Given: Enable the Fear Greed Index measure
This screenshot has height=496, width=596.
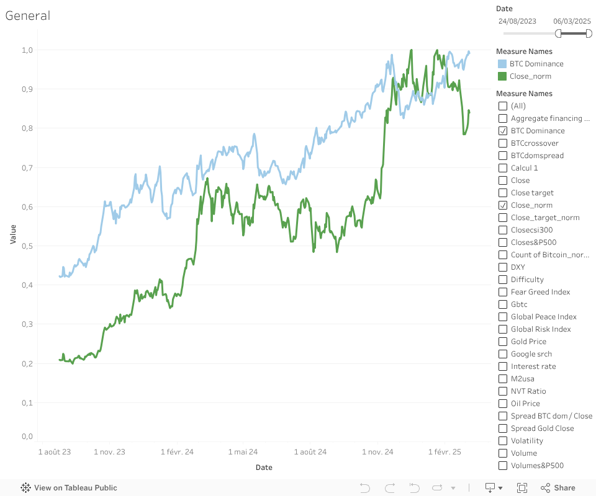Looking at the screenshot, I should (x=503, y=292).
